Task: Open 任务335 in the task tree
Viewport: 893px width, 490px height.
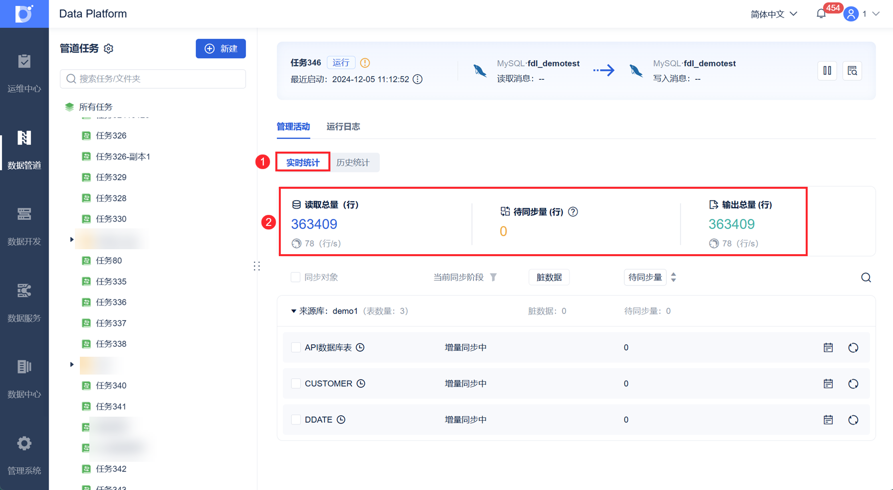Action: (111, 281)
